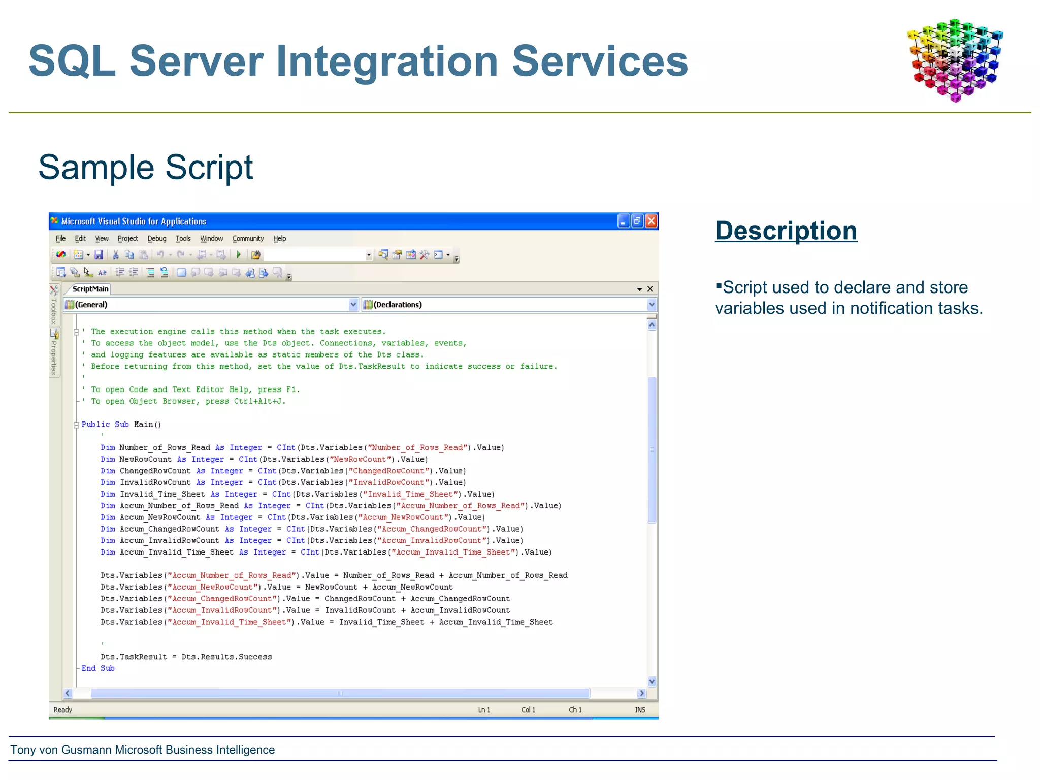
Task: Click the Copy icon in the toolbar
Action: click(x=129, y=255)
